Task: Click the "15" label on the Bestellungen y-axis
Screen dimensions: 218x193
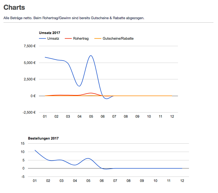Action: click(x=23, y=144)
